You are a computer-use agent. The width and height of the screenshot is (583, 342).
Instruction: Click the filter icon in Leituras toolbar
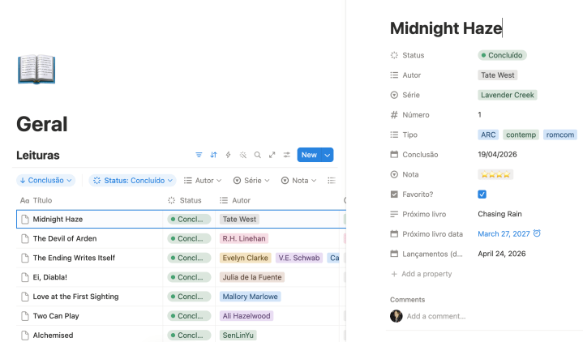pyautogui.click(x=199, y=155)
